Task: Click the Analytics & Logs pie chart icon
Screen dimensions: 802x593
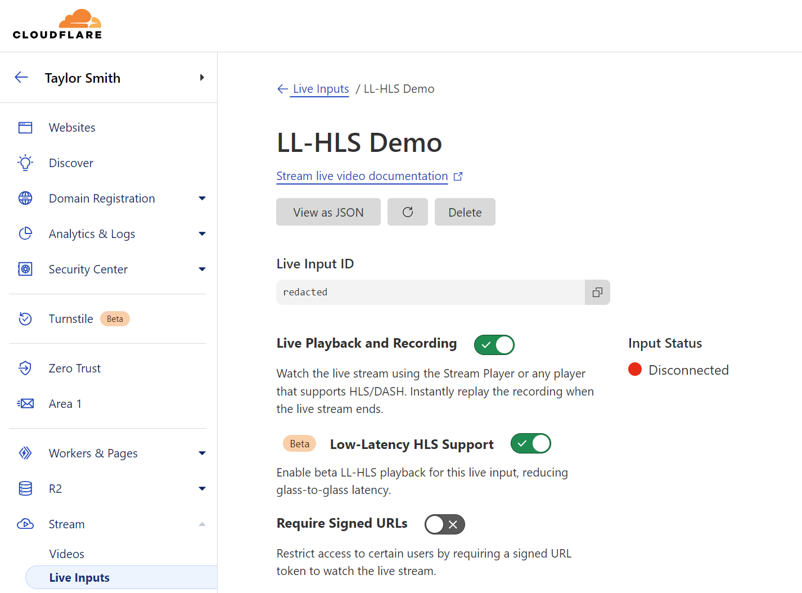Action: click(x=25, y=233)
